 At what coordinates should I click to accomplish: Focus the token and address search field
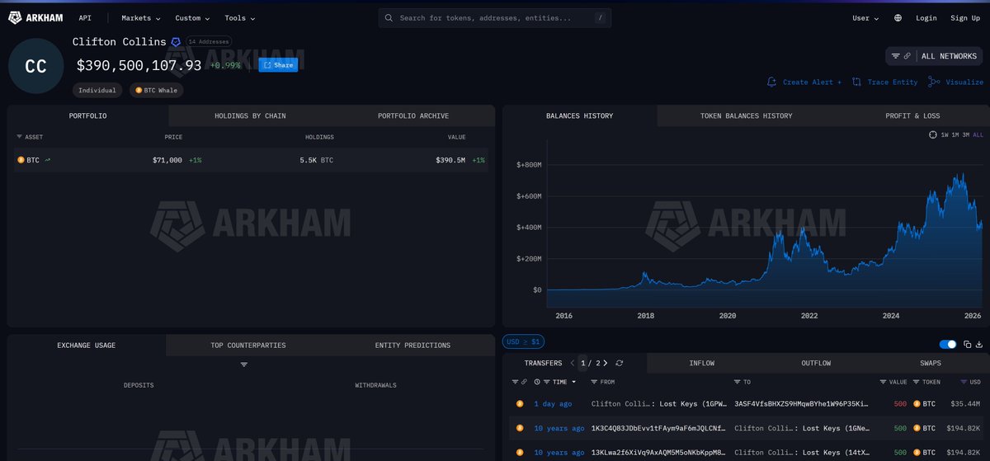(x=495, y=18)
